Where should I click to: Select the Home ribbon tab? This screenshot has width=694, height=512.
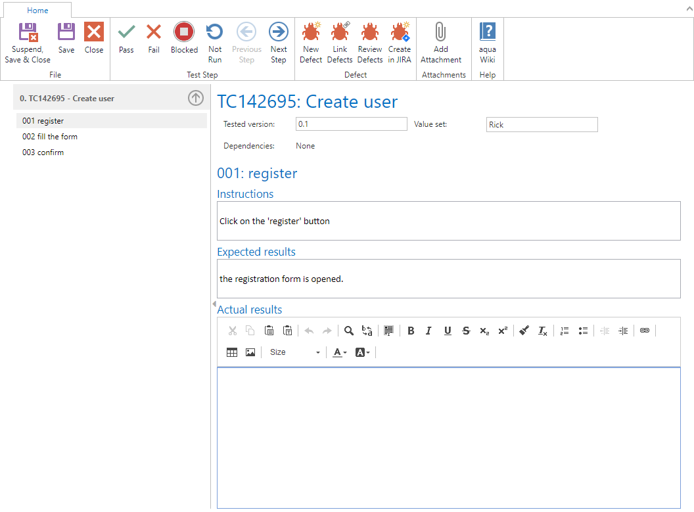point(37,11)
